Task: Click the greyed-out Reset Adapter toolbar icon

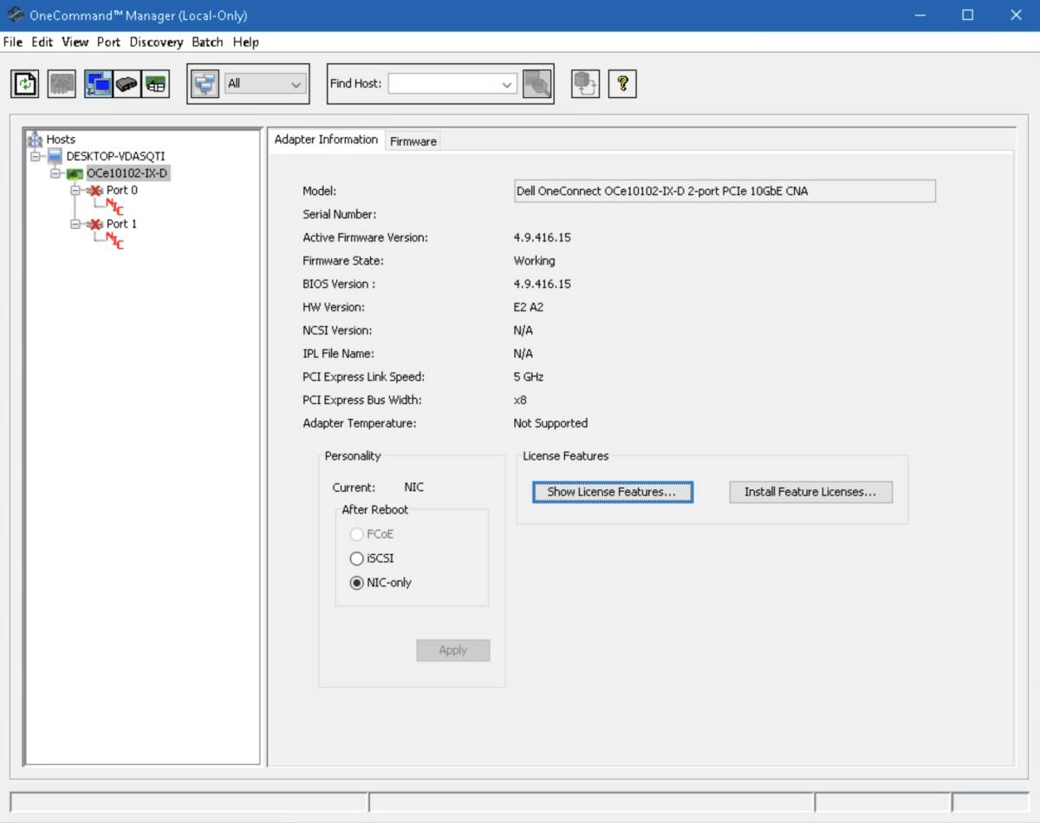Action: (x=62, y=84)
